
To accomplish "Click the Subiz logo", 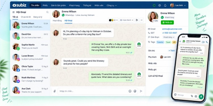I will coord(20,5).
